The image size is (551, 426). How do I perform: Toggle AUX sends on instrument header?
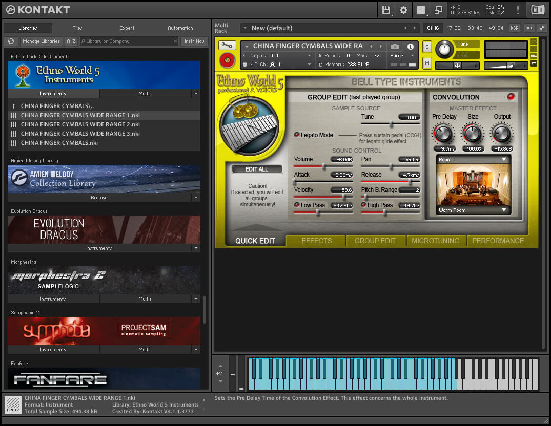click(534, 56)
